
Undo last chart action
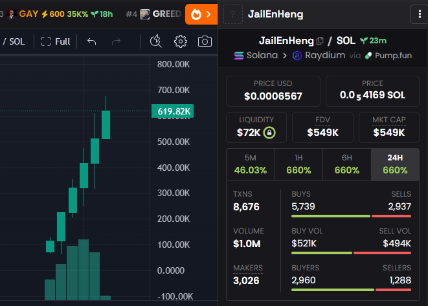tap(92, 41)
